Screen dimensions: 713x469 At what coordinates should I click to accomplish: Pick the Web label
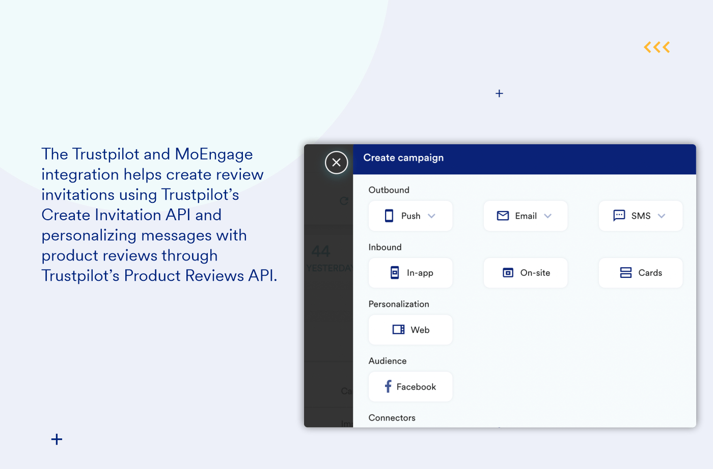coord(420,330)
